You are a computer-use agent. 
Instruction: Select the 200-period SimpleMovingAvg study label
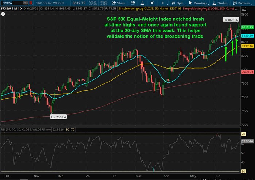[208, 9]
